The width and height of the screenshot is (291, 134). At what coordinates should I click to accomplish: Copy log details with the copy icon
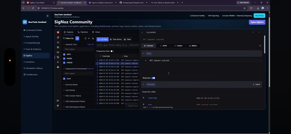[x=260, y=46]
